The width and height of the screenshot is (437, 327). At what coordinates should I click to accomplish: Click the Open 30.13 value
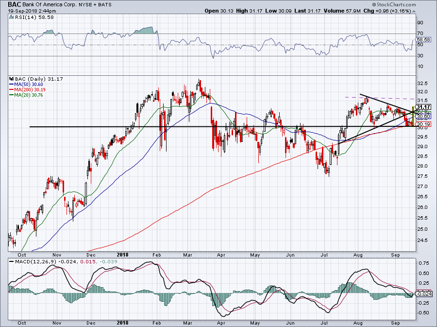point(219,11)
